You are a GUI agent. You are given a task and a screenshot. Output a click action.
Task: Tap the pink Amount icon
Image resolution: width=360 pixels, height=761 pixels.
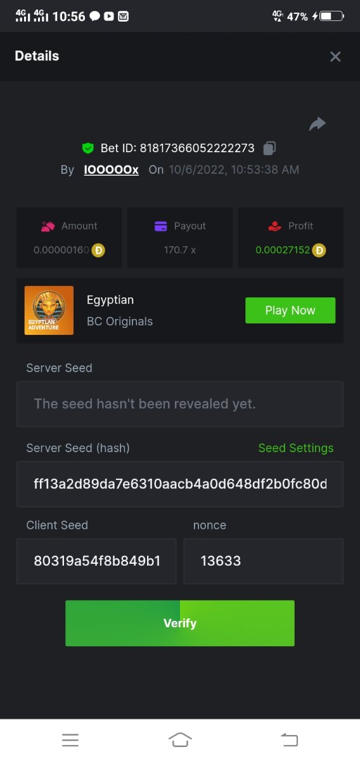point(48,226)
